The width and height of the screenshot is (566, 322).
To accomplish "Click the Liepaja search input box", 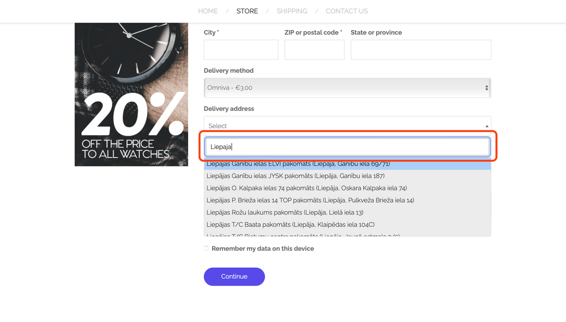I will [x=348, y=147].
